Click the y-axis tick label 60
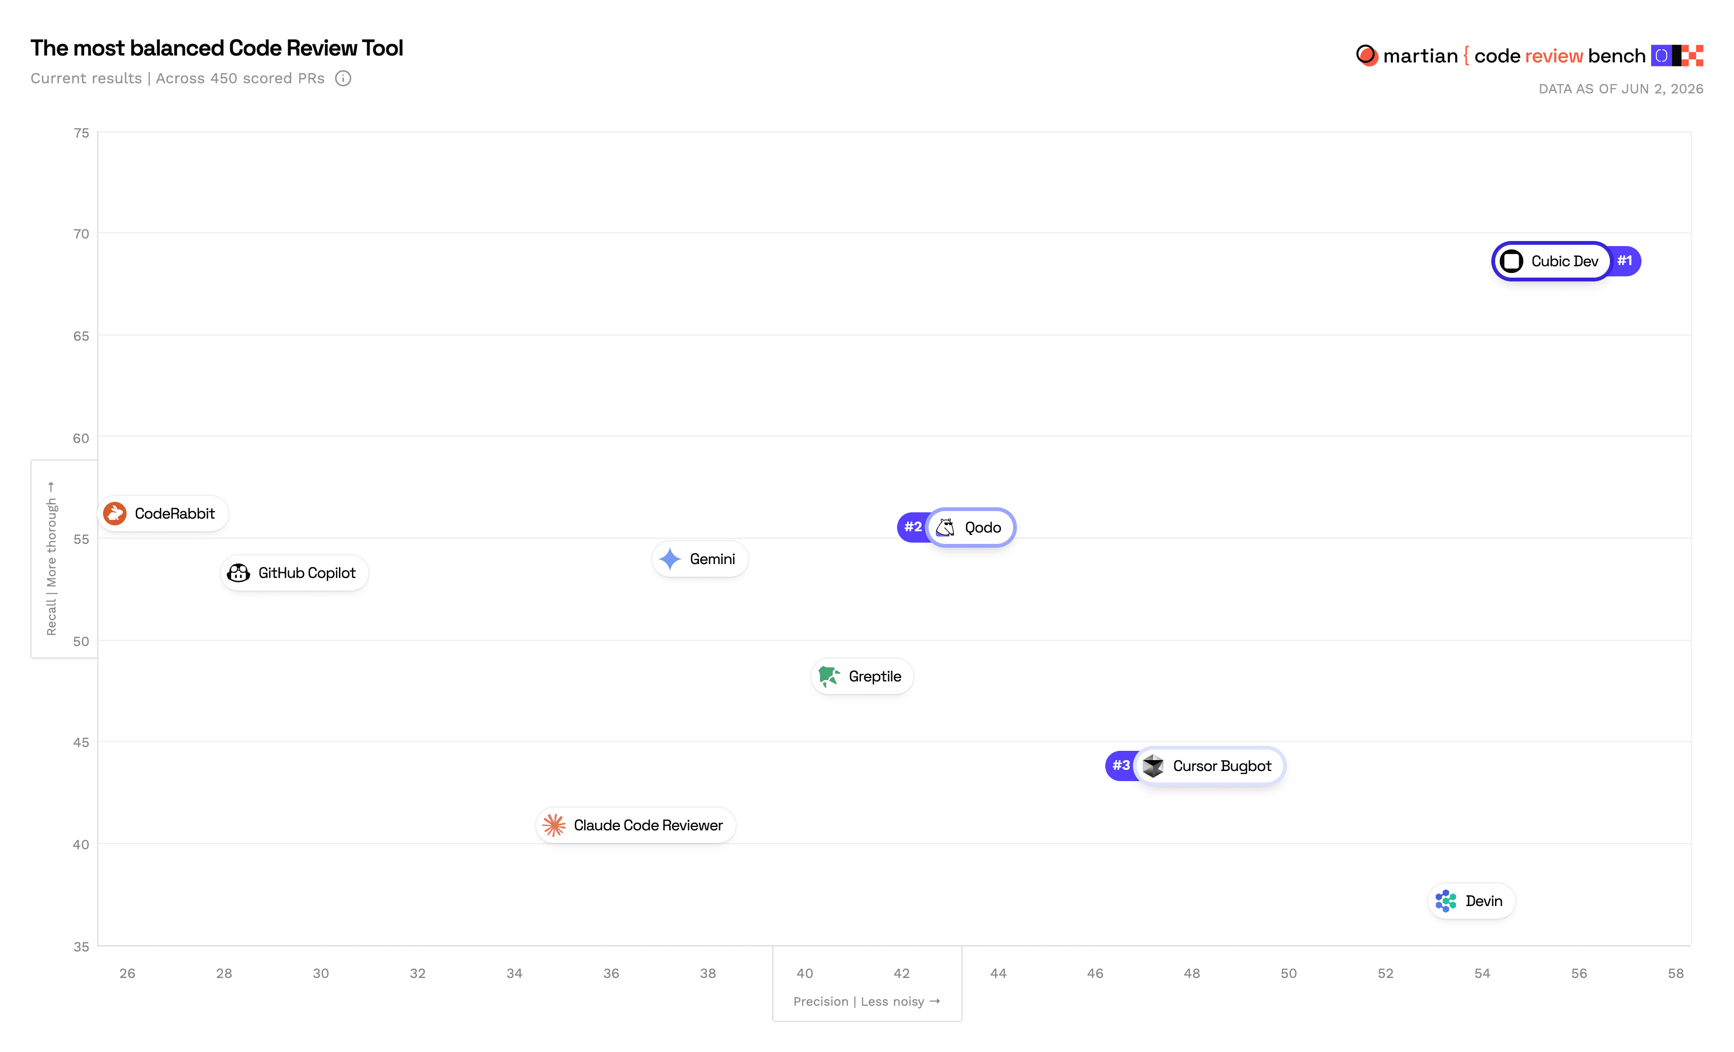Image resolution: width=1734 pixels, height=1052 pixels. pyautogui.click(x=82, y=438)
